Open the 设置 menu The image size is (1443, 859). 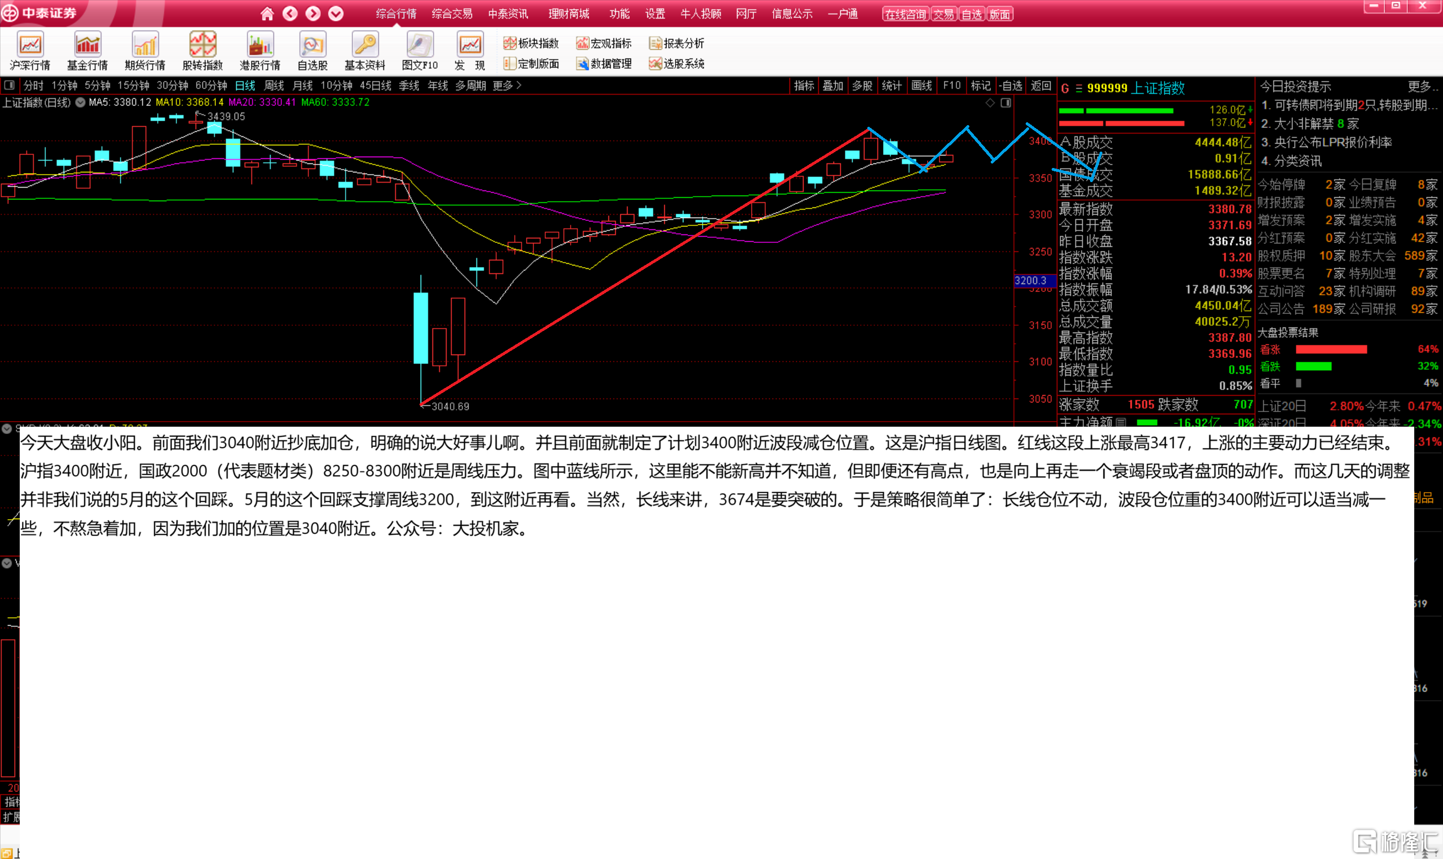click(655, 14)
